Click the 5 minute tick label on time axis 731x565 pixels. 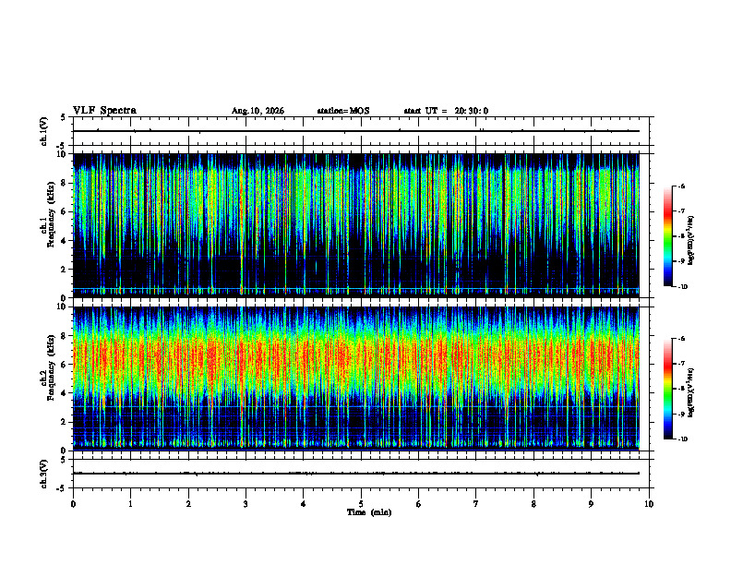361,504
